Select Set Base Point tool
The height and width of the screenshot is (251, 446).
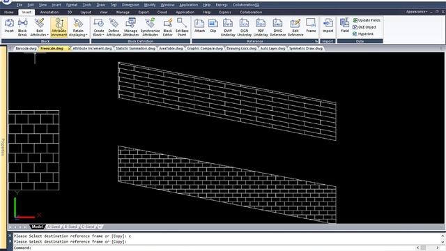click(182, 27)
